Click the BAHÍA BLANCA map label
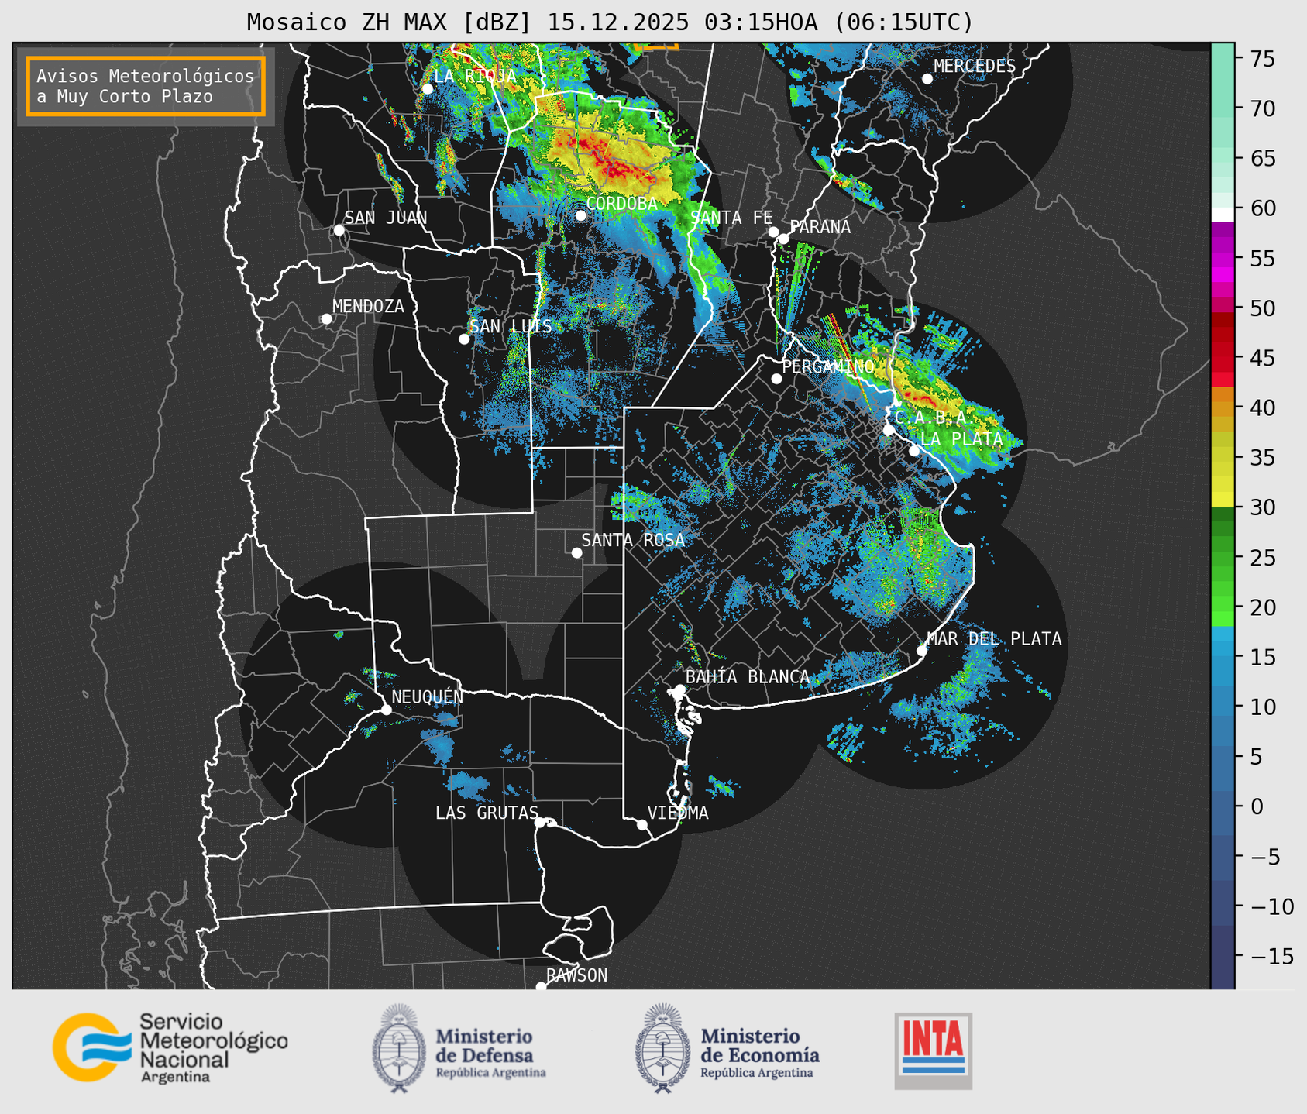The image size is (1307, 1114). [x=748, y=677]
